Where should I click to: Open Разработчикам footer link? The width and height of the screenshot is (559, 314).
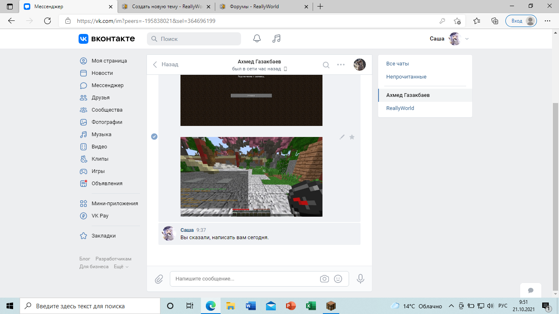pyautogui.click(x=113, y=259)
